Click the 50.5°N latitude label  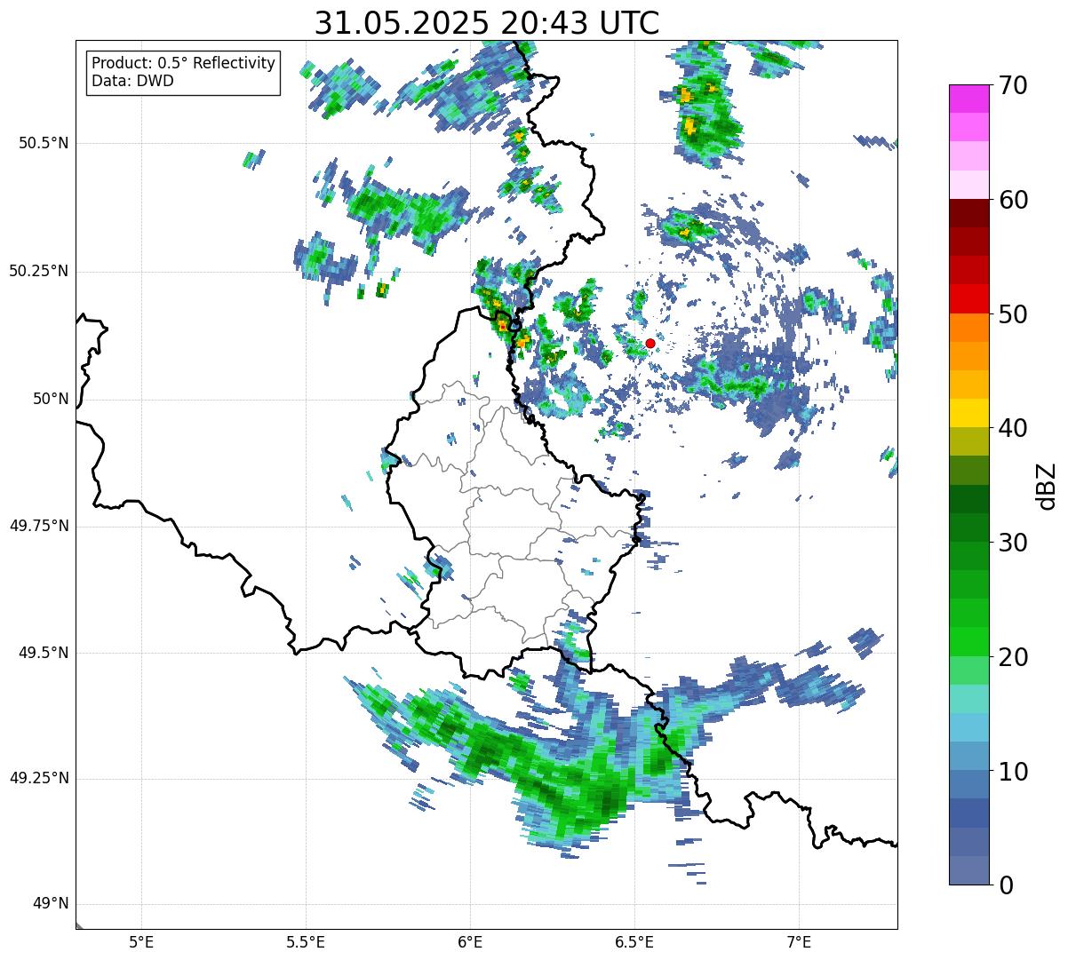44,143
